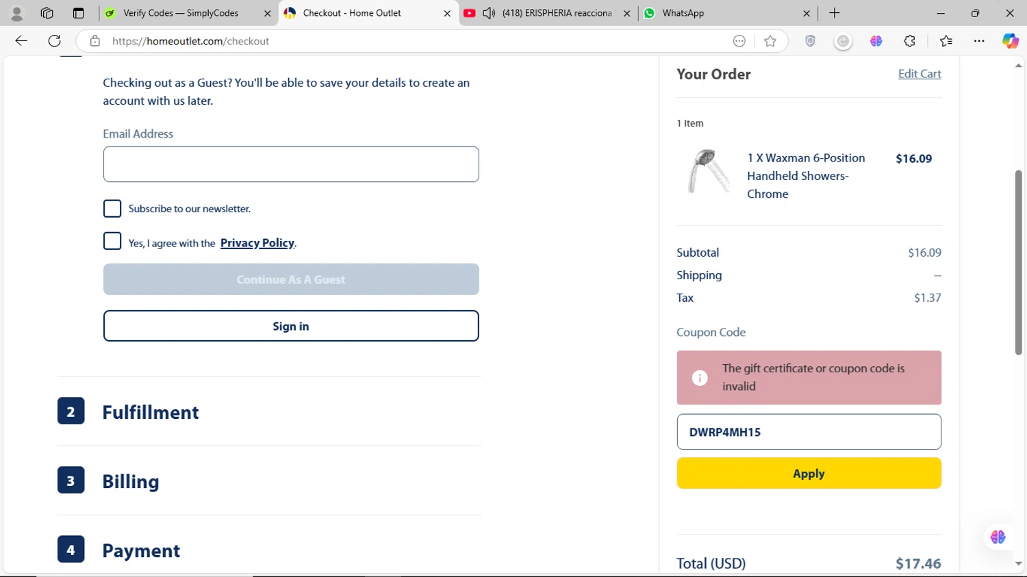The width and height of the screenshot is (1027, 577).
Task: Open the tab actions menu icon
Action: click(x=78, y=13)
